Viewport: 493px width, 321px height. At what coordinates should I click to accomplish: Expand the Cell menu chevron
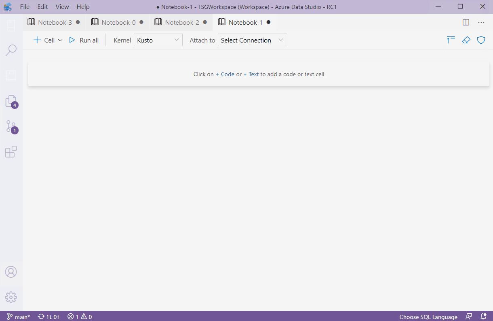pos(60,40)
